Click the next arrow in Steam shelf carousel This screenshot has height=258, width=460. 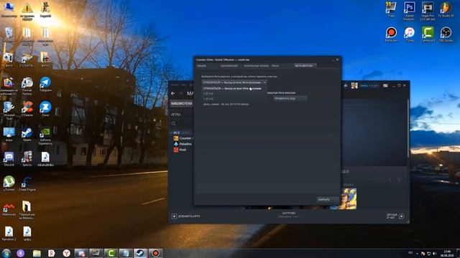pos(399,180)
